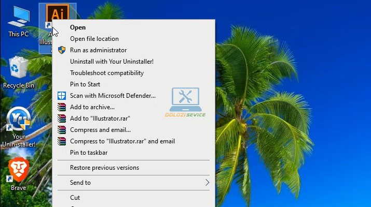Pin Illustrator to Start
371x207 pixels.
tap(85, 84)
